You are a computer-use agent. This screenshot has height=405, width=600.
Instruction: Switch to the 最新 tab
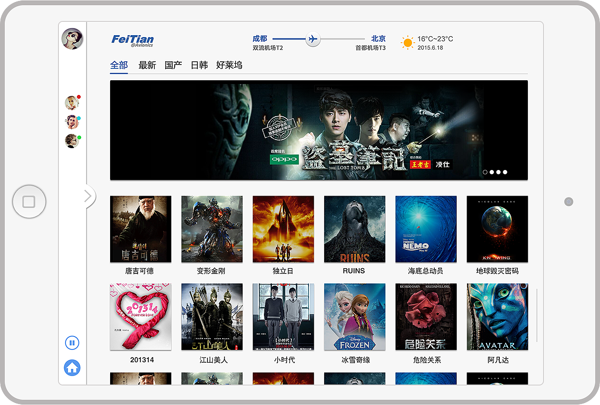[147, 65]
